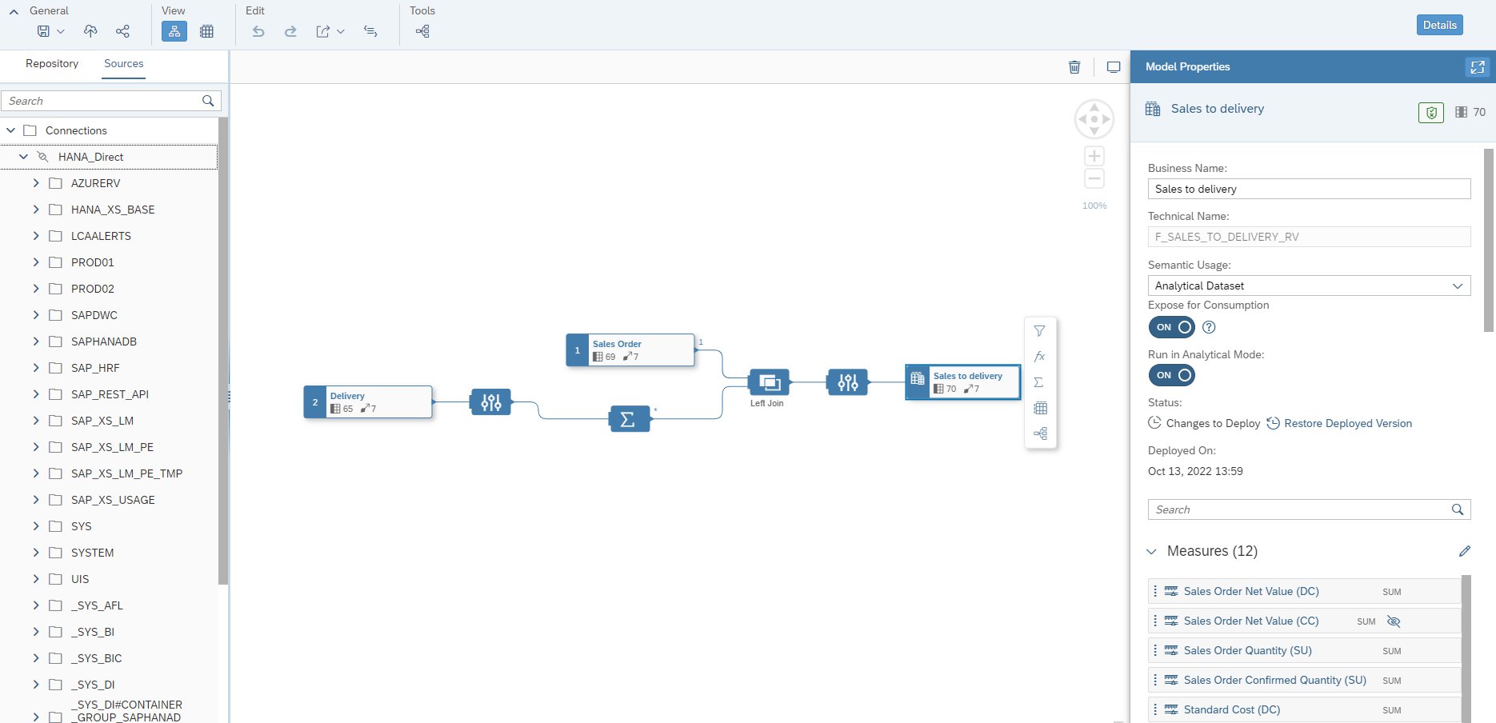Click the Aggregation sigma node in diagram

click(x=629, y=419)
